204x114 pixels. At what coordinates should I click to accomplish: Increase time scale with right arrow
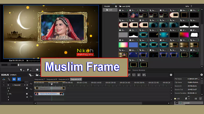click(27, 85)
